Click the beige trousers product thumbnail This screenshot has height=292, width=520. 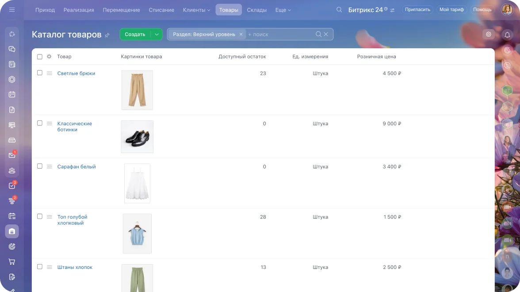tap(137, 90)
